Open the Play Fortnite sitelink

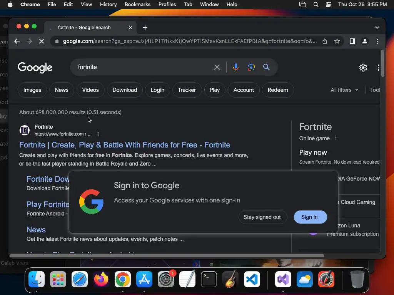coord(48,204)
